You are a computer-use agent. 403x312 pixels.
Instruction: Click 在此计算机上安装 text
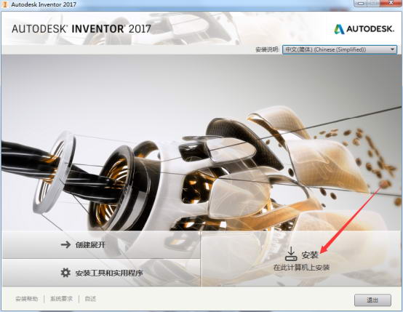[x=301, y=268]
